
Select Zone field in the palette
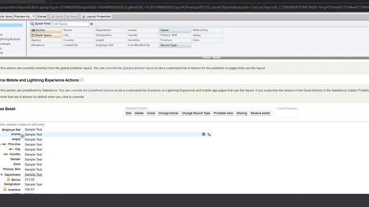click(208, 40)
